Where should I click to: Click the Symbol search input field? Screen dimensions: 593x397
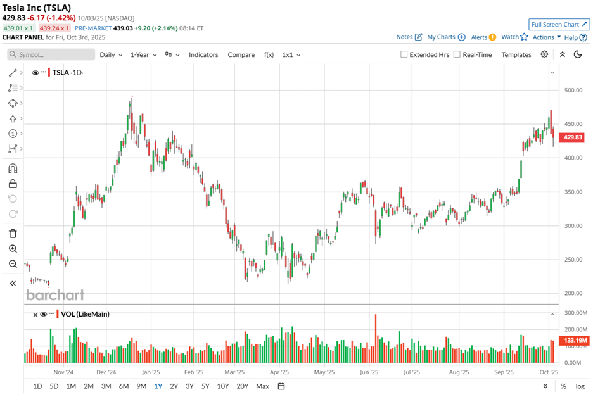pos(51,54)
